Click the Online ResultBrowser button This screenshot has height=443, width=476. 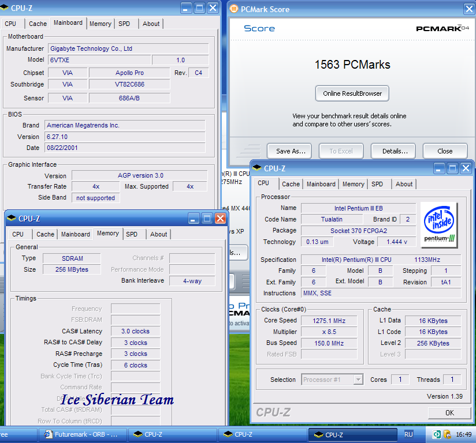click(352, 93)
